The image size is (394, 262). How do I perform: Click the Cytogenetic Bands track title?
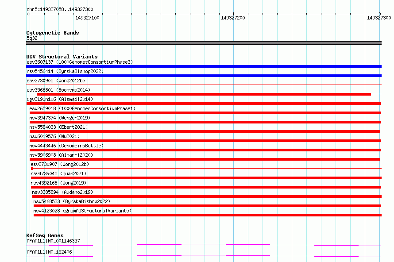pos(53,33)
